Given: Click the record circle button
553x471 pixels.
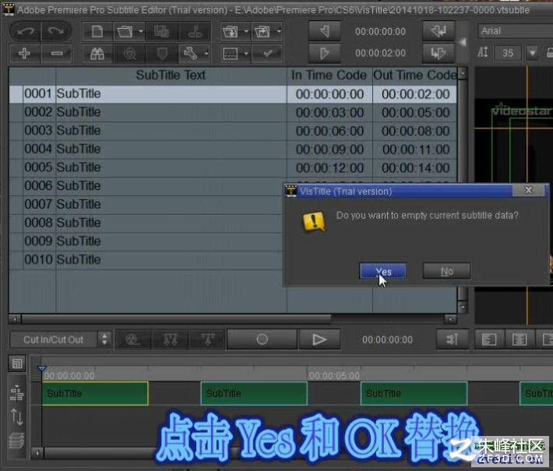Looking at the screenshot, I should [262, 339].
